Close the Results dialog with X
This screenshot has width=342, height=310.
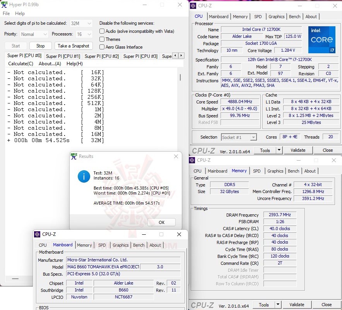[176, 156]
